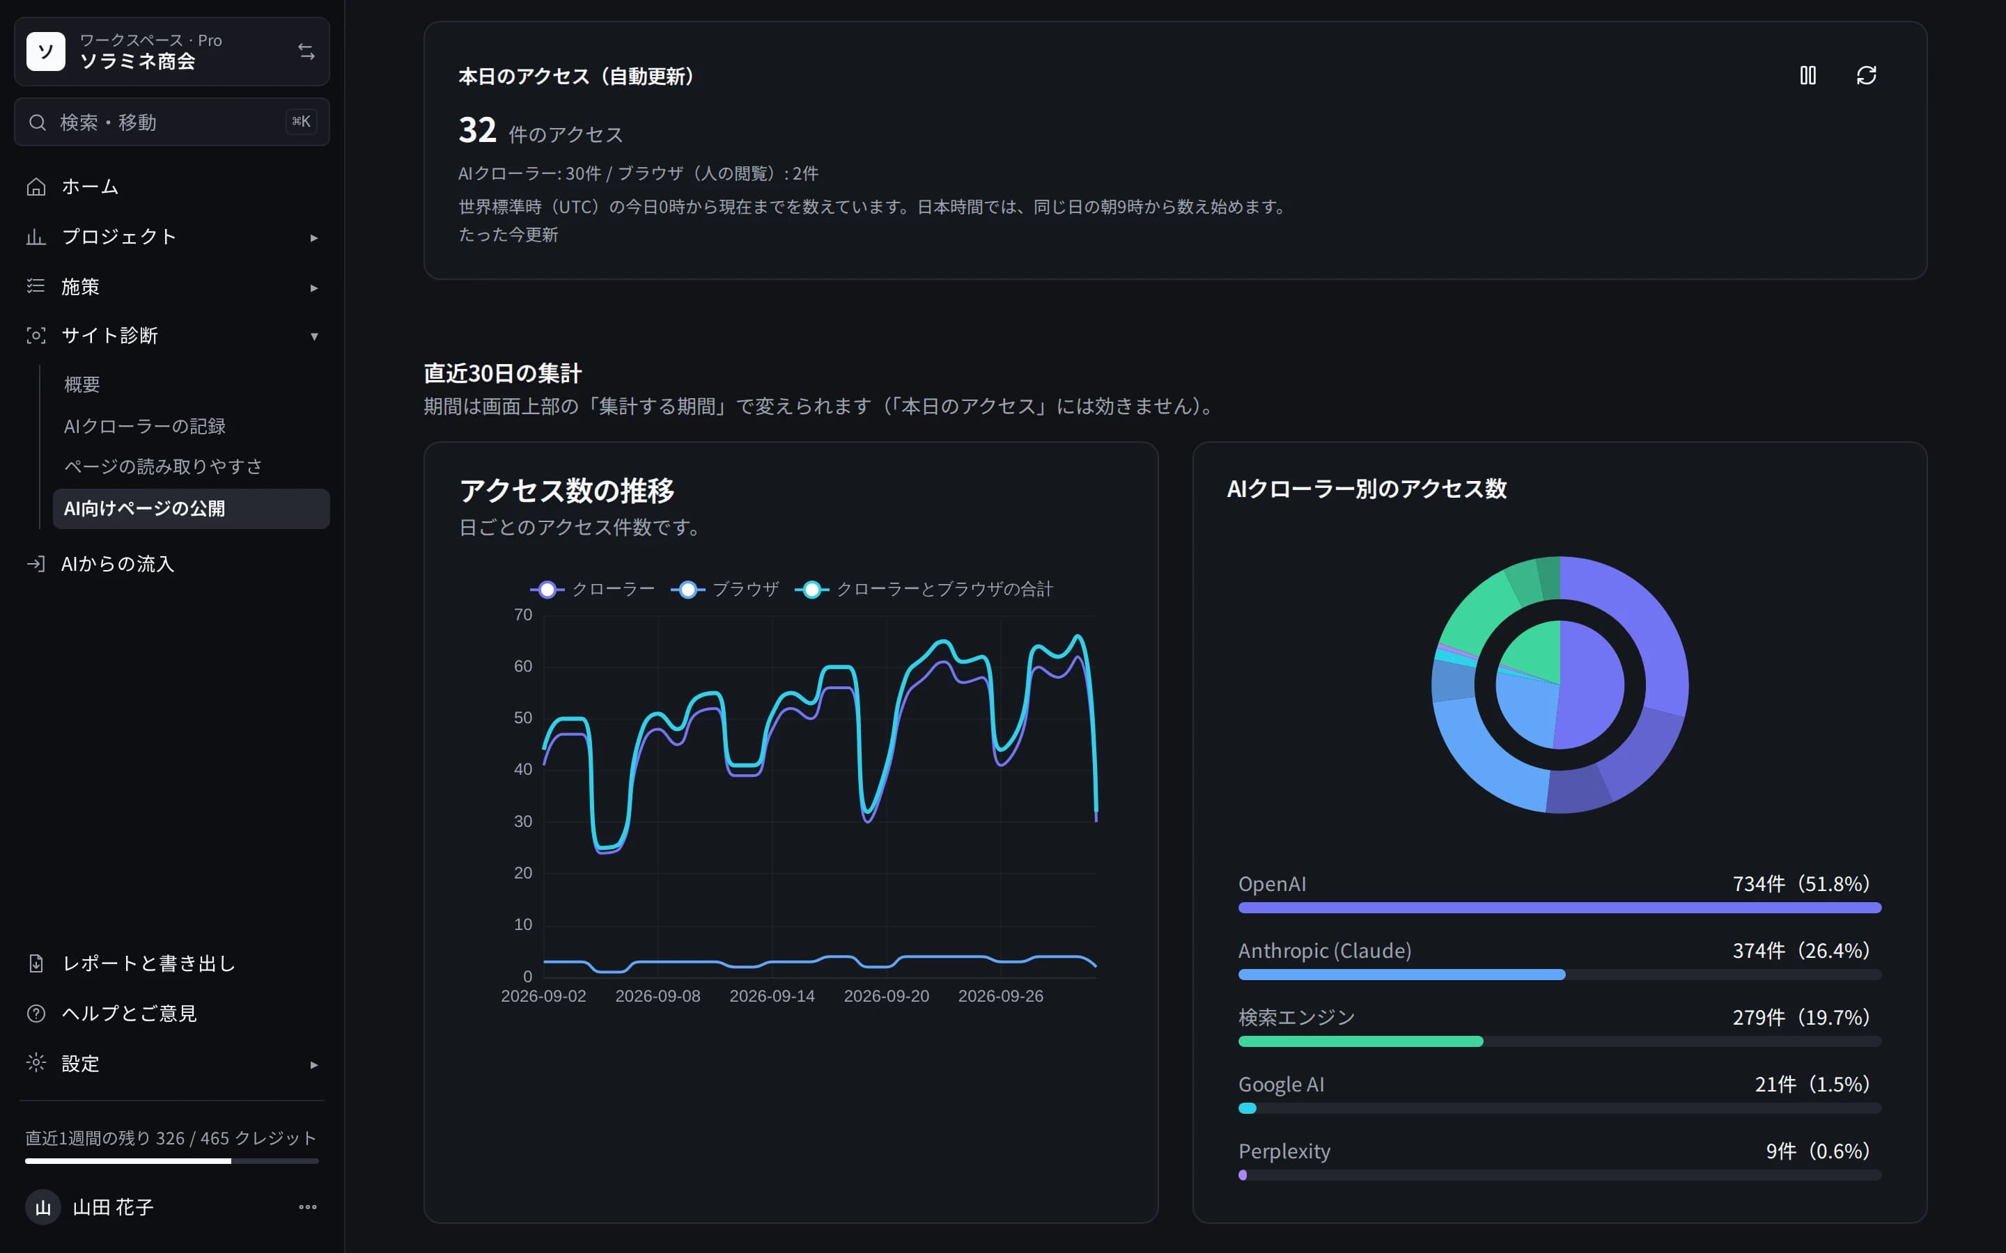Expand the 施策 submenu arrow
2006x1253 pixels.
[314, 287]
